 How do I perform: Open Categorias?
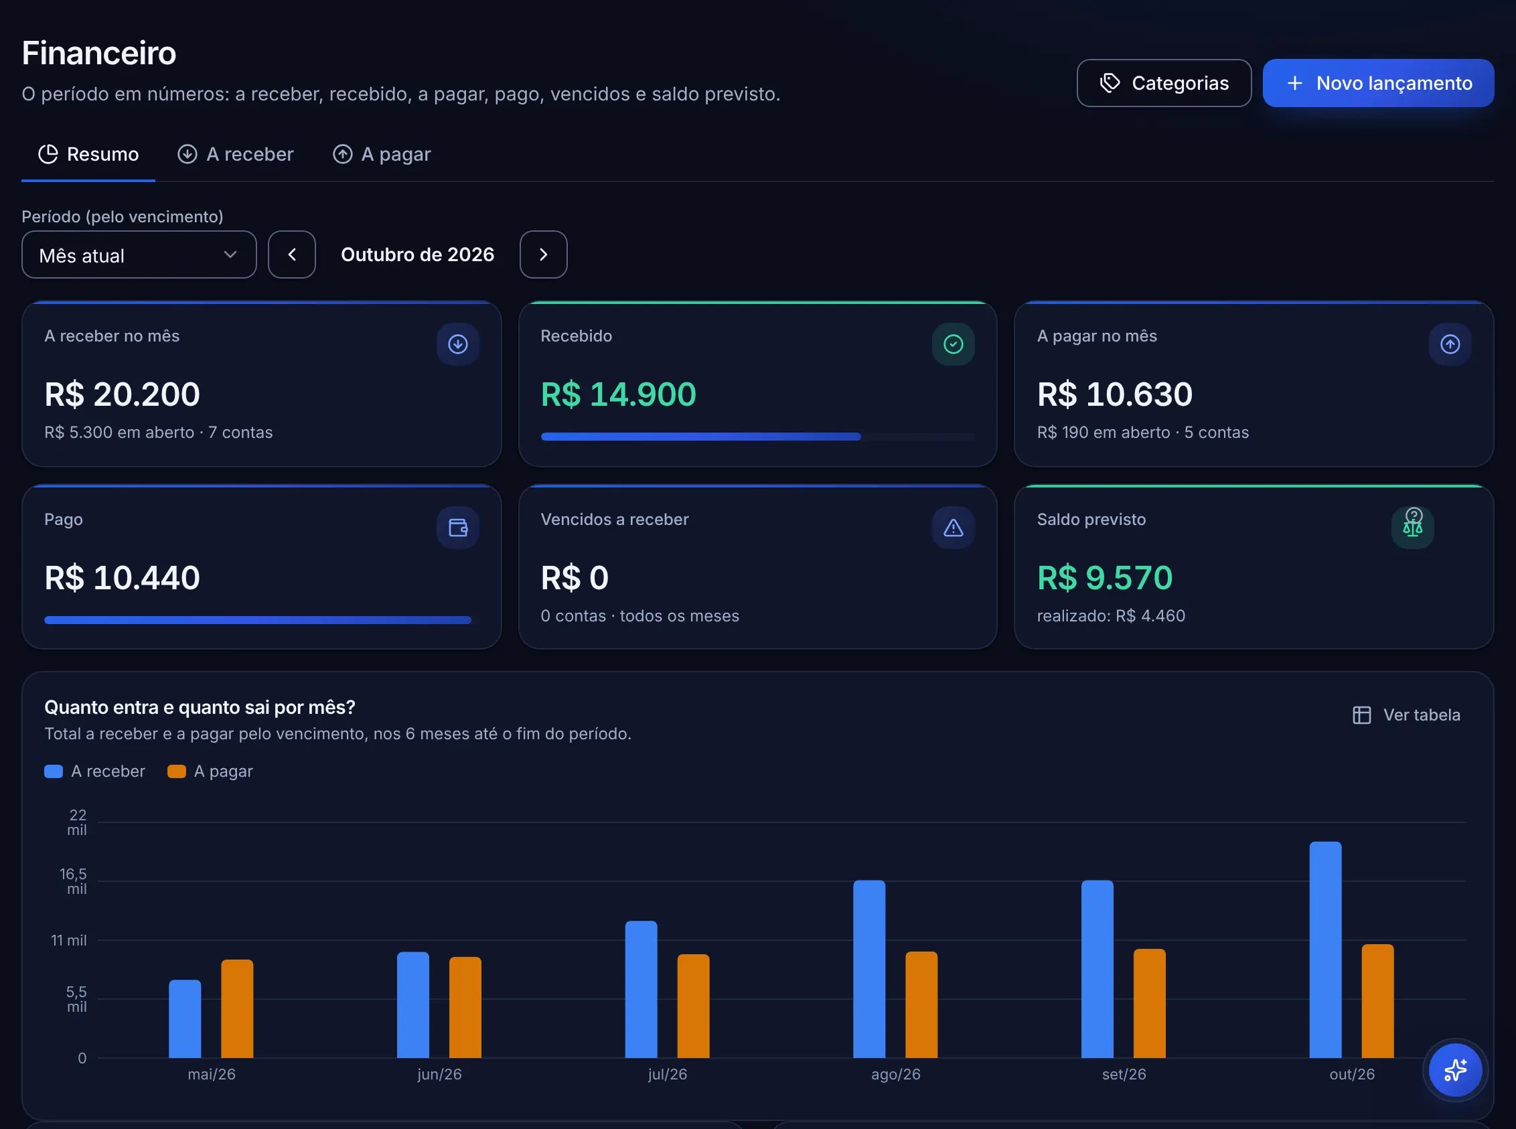(1164, 82)
